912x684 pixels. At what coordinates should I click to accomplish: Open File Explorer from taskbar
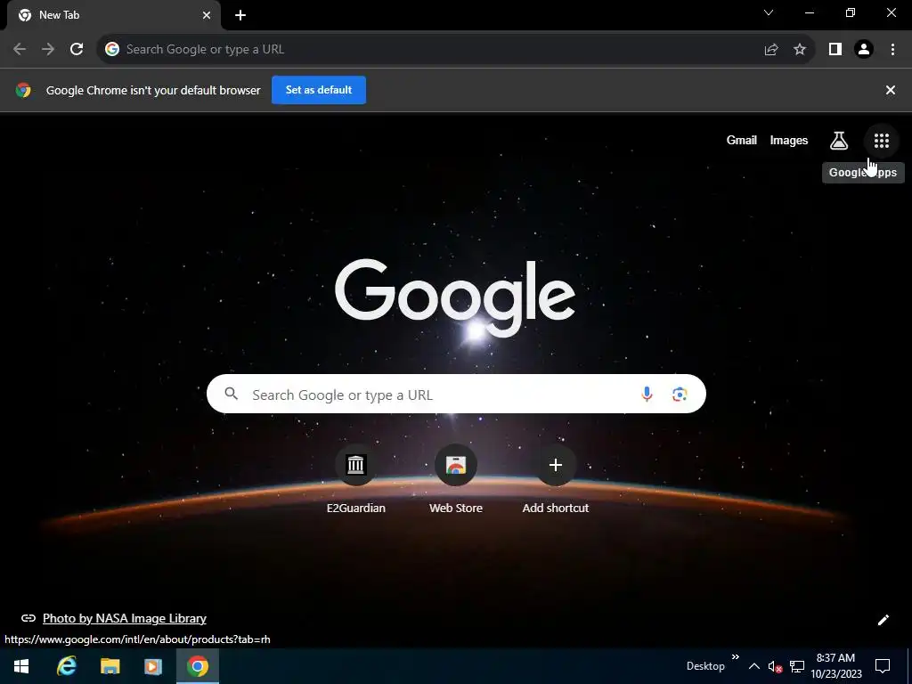pos(110,666)
